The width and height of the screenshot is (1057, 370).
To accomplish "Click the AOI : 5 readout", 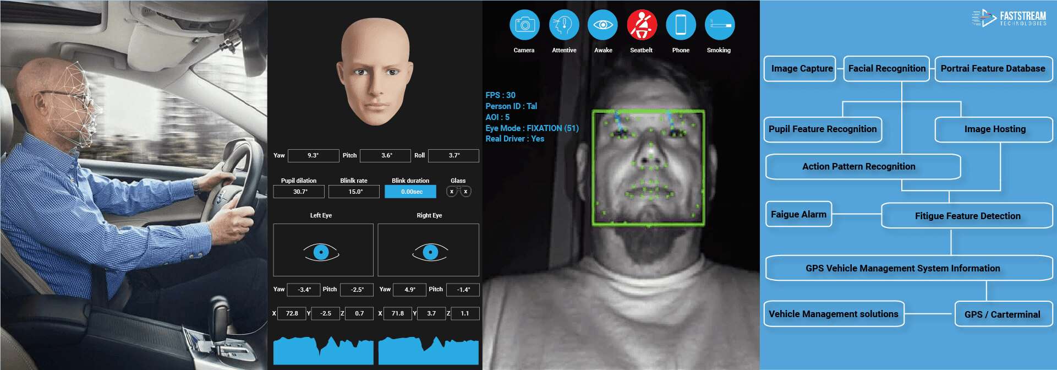I will (497, 117).
